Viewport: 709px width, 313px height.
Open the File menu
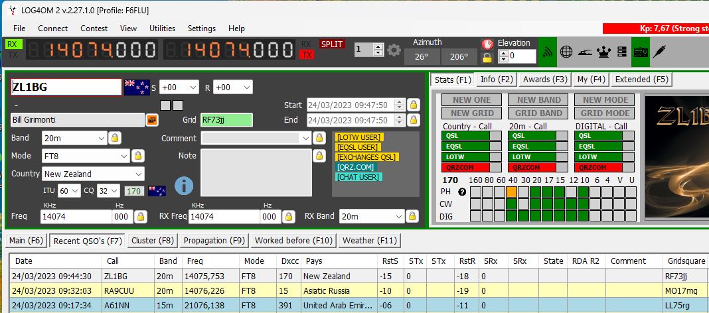(19, 28)
